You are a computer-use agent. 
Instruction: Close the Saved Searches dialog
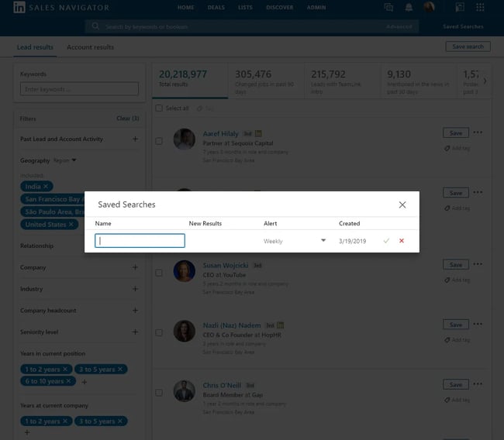pyautogui.click(x=402, y=205)
